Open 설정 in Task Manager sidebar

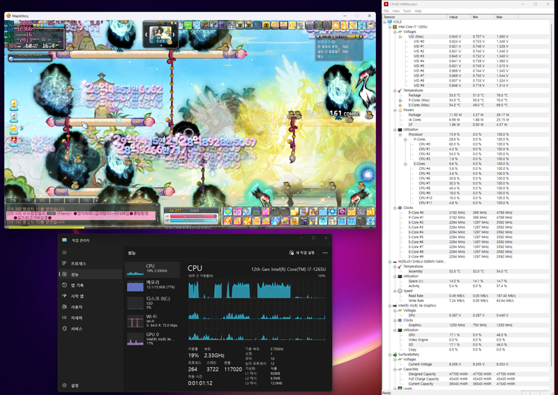pos(91,385)
